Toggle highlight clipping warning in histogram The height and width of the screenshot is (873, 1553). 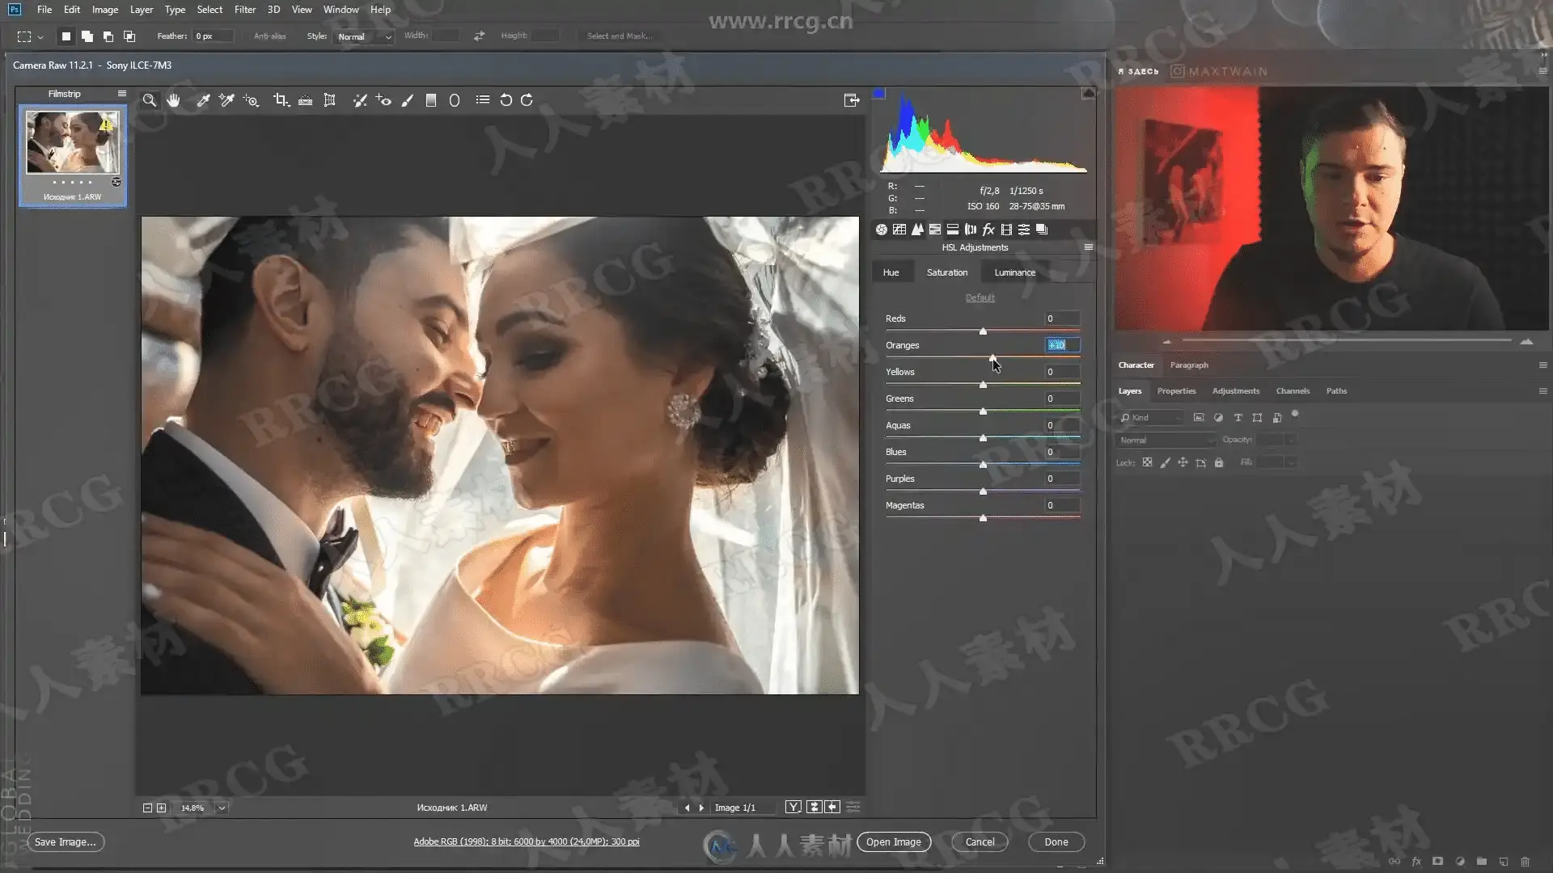coord(1089,94)
